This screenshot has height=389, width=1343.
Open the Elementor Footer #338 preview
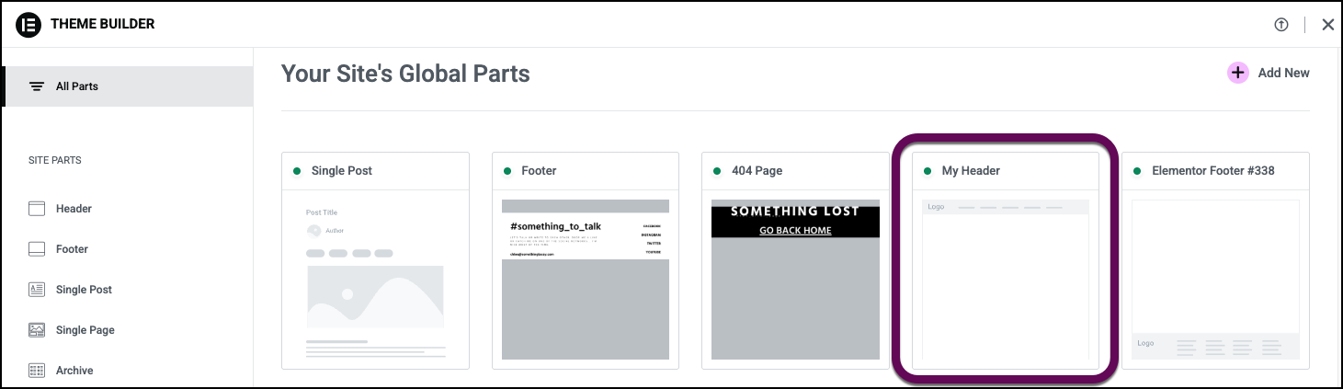(1214, 279)
